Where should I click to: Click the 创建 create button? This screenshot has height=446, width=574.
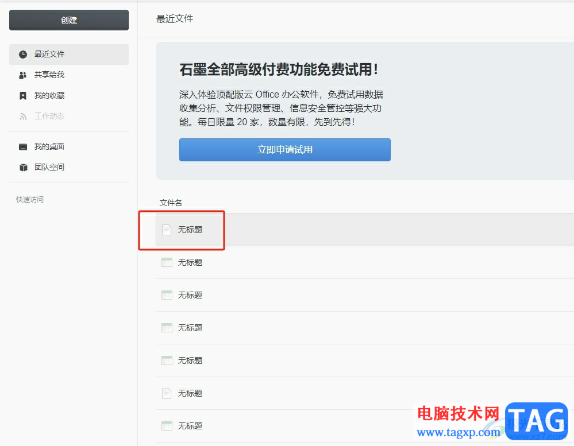tap(69, 20)
